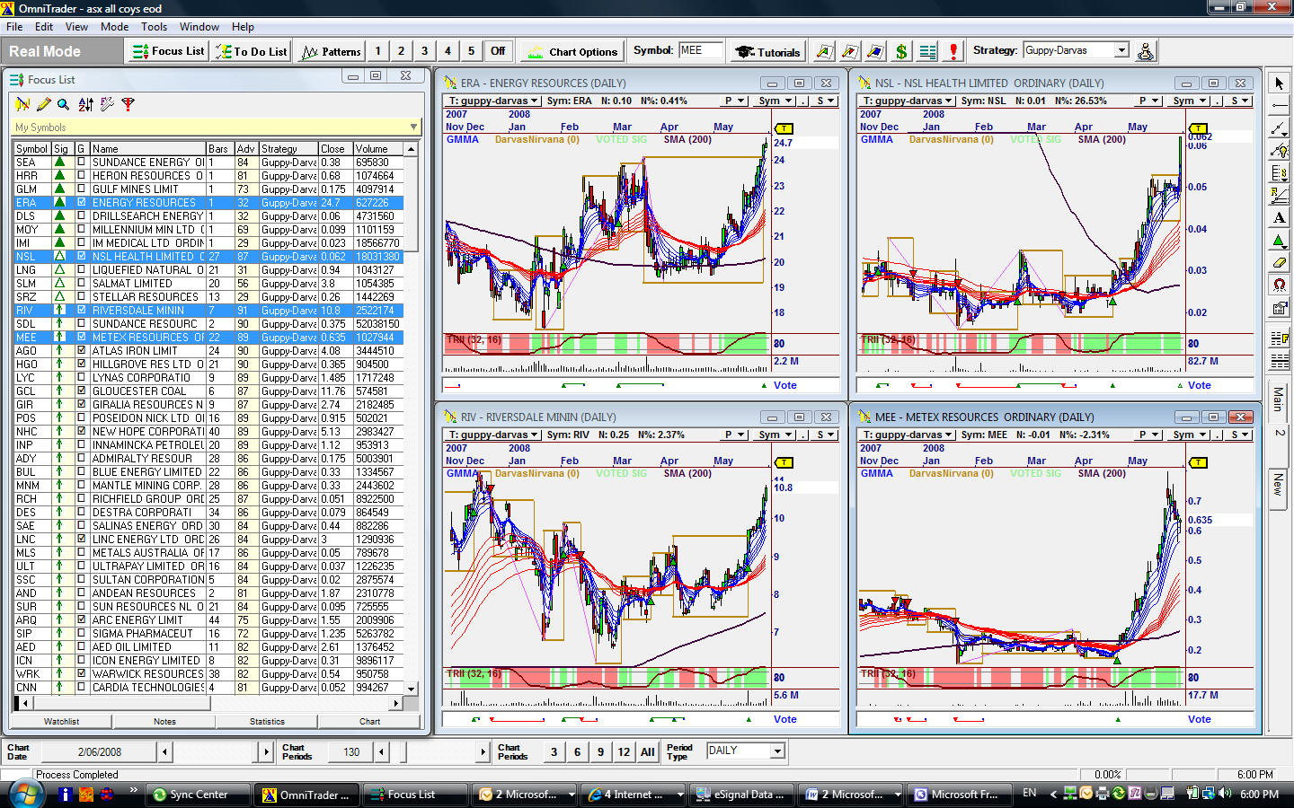Click the Symbol input field
Viewport: 1294px width, 808px height.
point(700,50)
